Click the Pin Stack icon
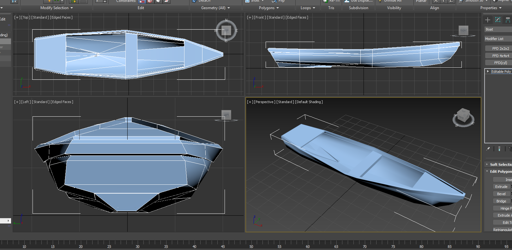This screenshot has height=250, width=512. 488,149
